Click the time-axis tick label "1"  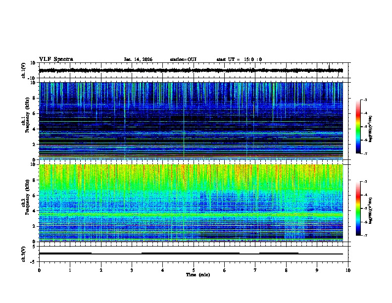[x=70, y=270]
